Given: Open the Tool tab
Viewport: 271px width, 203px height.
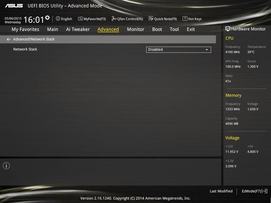Looking at the screenshot, I should [174, 29].
